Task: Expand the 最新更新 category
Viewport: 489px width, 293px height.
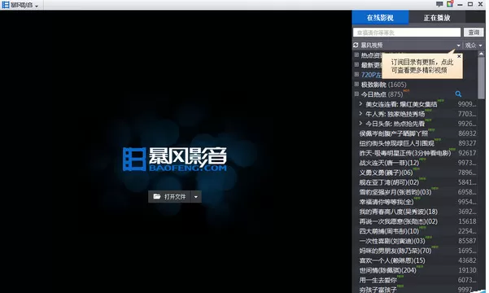Action: pyautogui.click(x=356, y=64)
